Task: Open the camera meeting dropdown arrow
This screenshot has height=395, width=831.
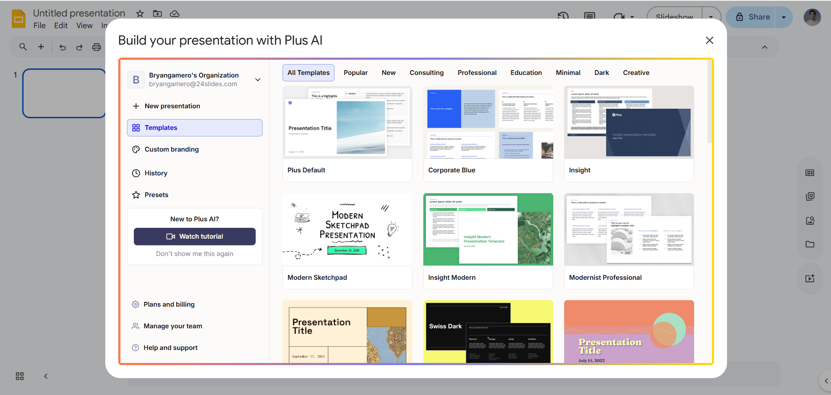Action: click(632, 17)
